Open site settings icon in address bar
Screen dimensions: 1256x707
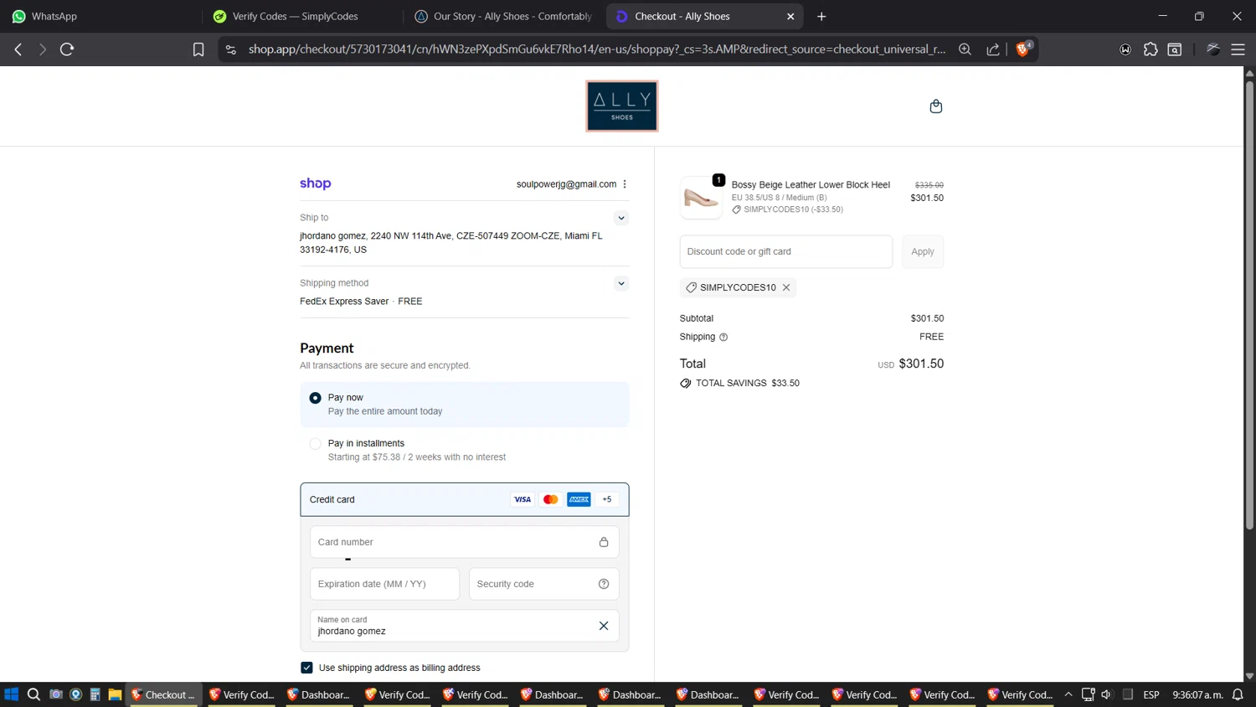click(231, 49)
